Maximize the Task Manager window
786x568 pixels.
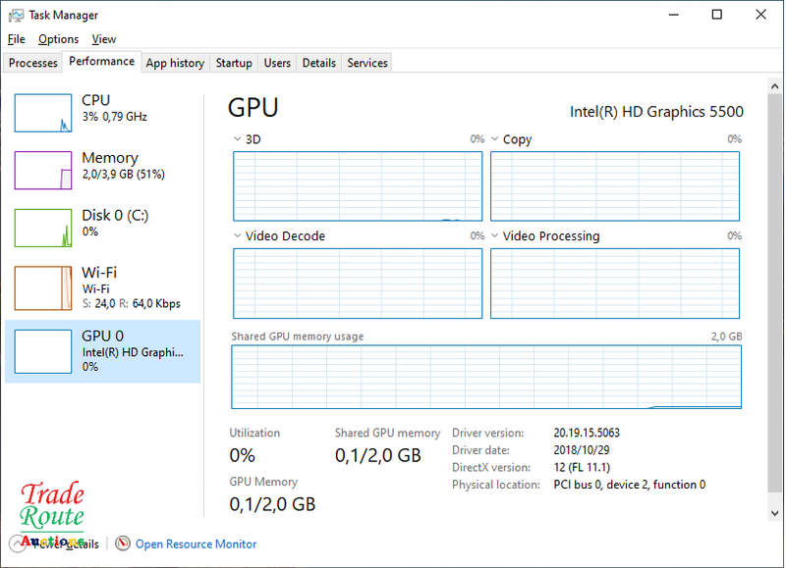[717, 15]
